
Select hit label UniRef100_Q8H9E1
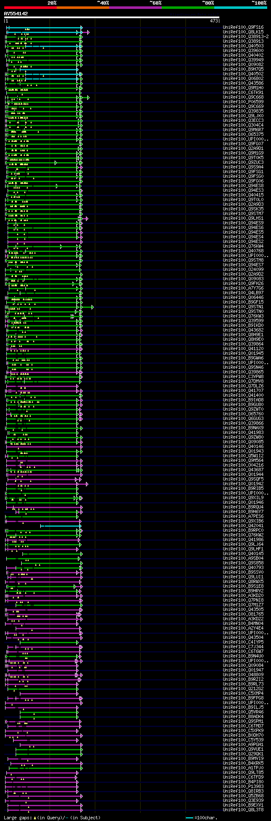243,334
